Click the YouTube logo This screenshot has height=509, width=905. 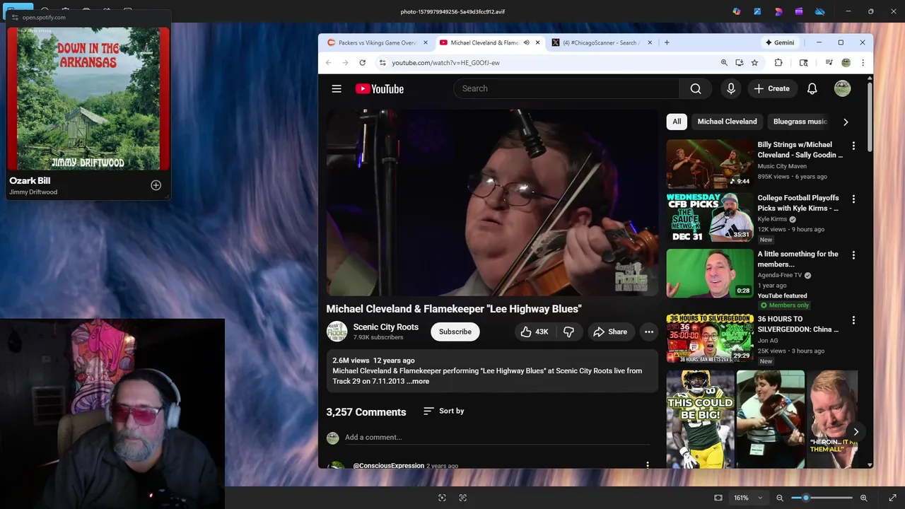(x=379, y=88)
